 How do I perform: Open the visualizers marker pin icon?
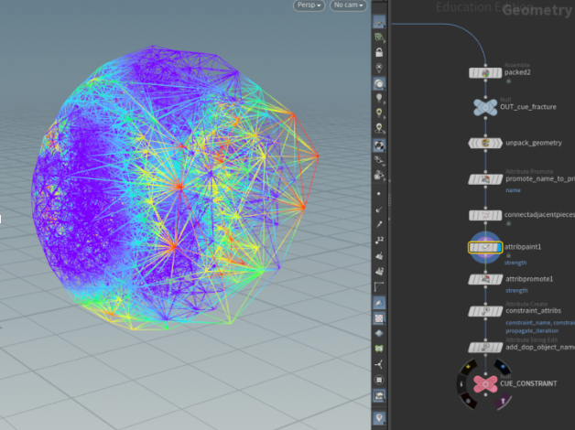coord(379,417)
